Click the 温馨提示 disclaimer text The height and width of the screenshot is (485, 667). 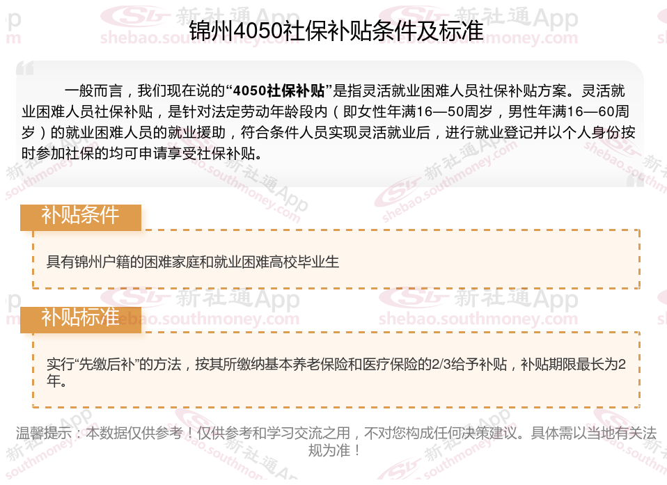pos(336,433)
